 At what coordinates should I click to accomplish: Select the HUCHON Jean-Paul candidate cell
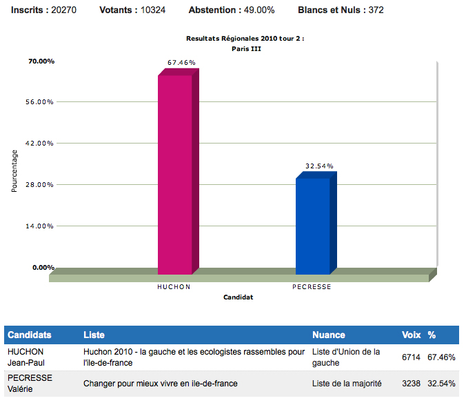[26, 357]
